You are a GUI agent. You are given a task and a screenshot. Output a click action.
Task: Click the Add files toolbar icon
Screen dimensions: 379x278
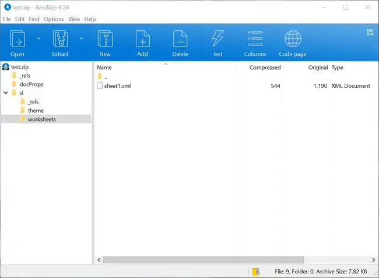pos(143,38)
